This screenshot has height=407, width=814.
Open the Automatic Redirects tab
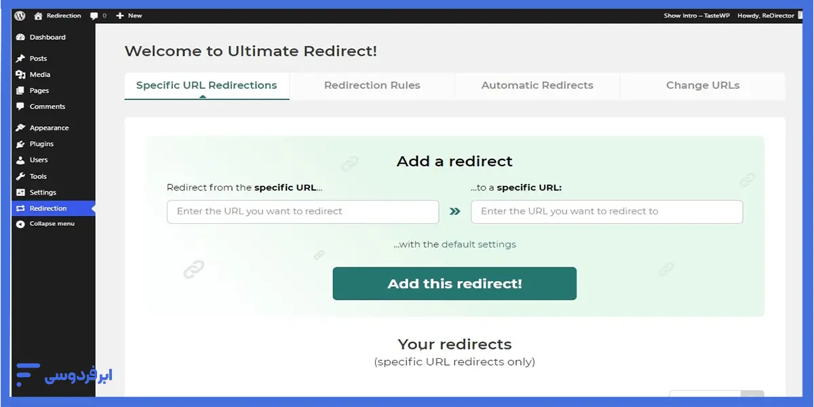click(x=537, y=85)
